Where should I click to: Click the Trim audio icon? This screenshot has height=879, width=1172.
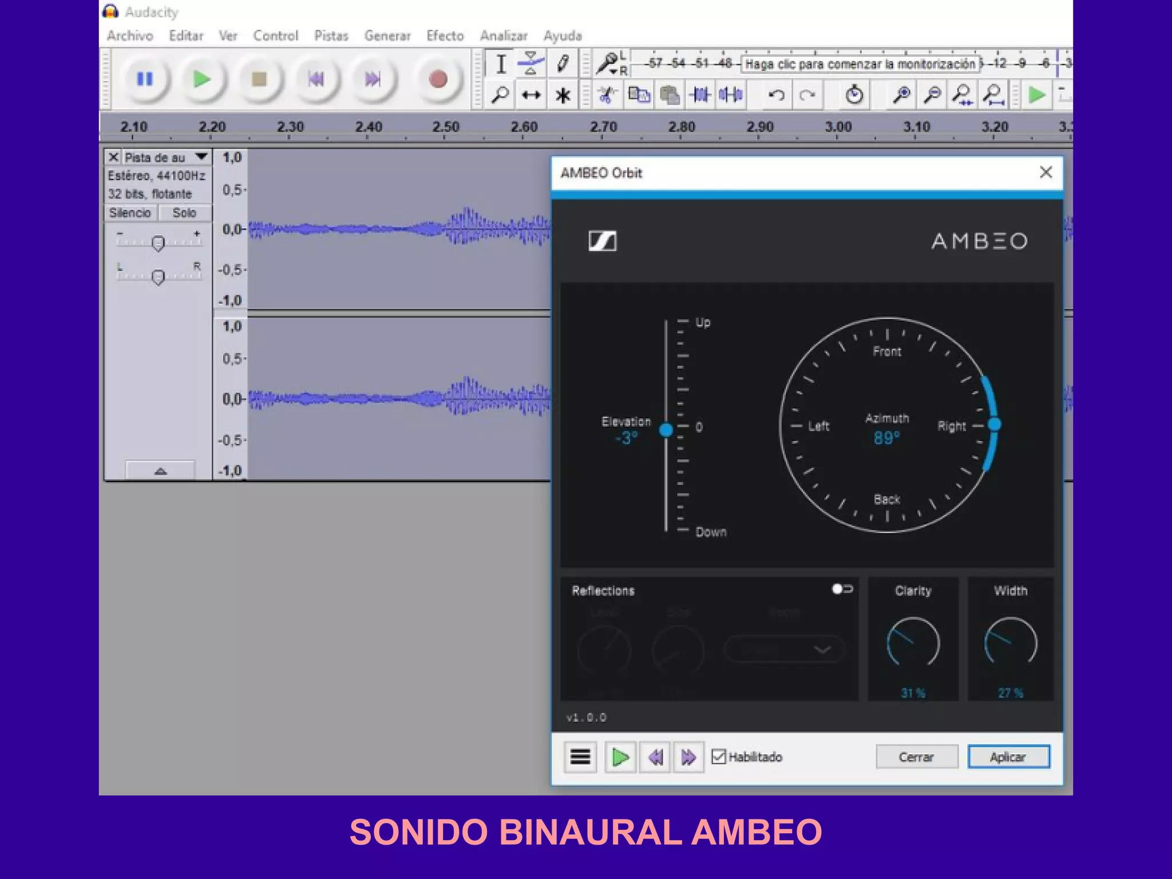pyautogui.click(x=700, y=94)
